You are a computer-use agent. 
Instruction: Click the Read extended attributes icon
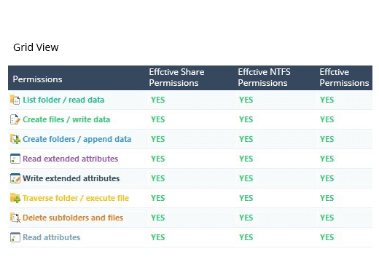point(15,159)
